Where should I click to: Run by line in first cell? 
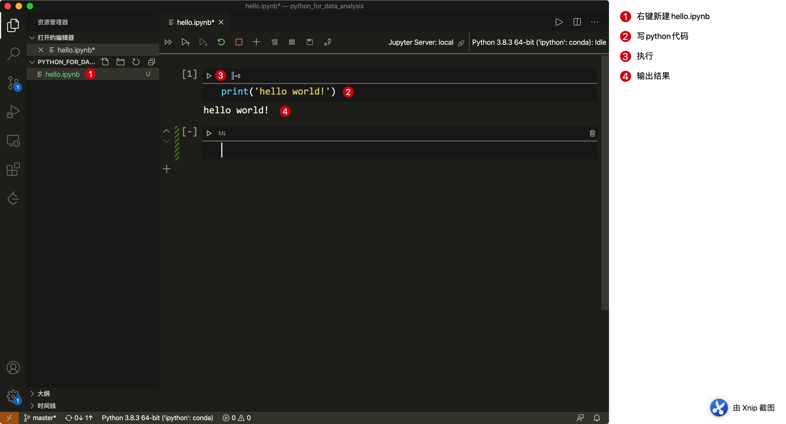236,76
